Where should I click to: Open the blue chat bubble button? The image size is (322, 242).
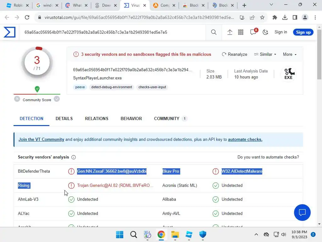pyautogui.click(x=302, y=212)
